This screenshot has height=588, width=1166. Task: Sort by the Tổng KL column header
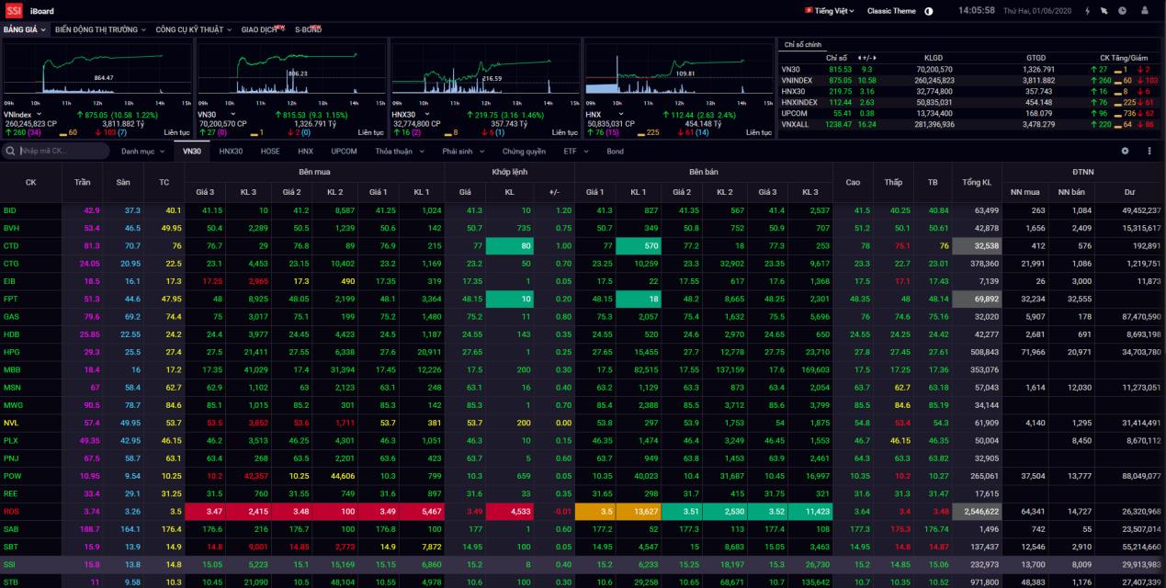(x=976, y=182)
